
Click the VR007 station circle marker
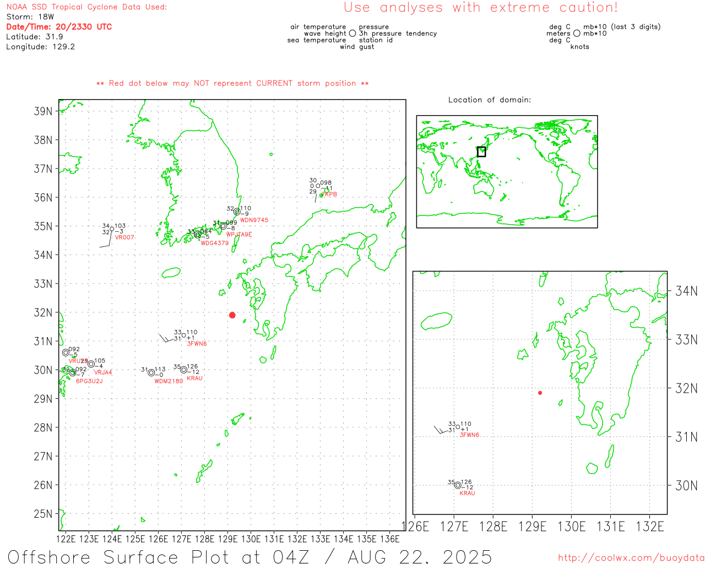point(112,229)
